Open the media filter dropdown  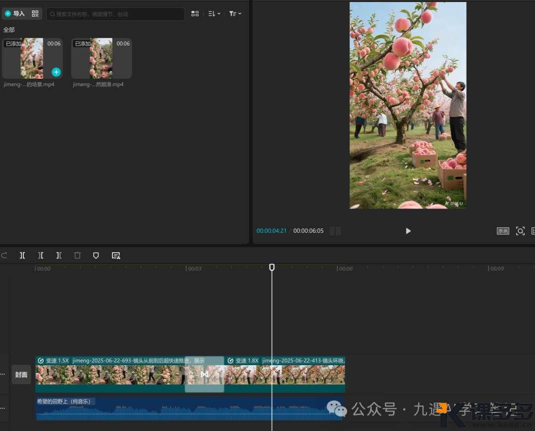pyautogui.click(x=235, y=14)
